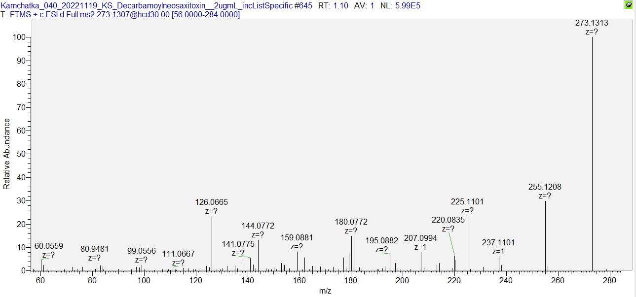Viewport: 636px width, 297px height.
Task: Click the 99.0556 peak label
Action: click(x=141, y=251)
